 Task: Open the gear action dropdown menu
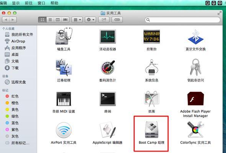pyautogui.click(x=90, y=20)
